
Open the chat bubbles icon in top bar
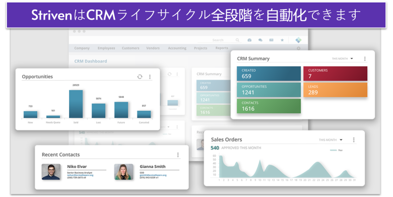tap(260, 40)
